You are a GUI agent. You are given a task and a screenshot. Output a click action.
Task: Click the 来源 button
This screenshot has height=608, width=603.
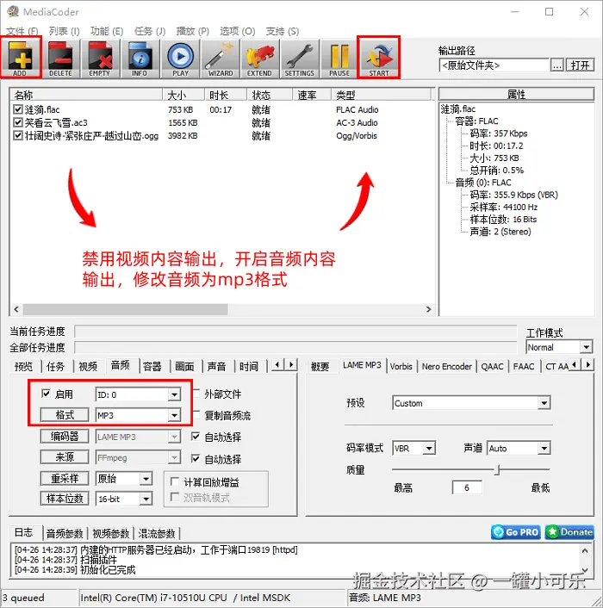pyautogui.click(x=65, y=457)
